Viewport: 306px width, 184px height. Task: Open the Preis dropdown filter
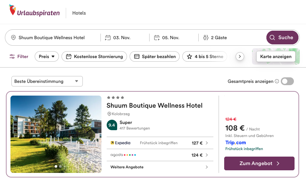(x=47, y=56)
